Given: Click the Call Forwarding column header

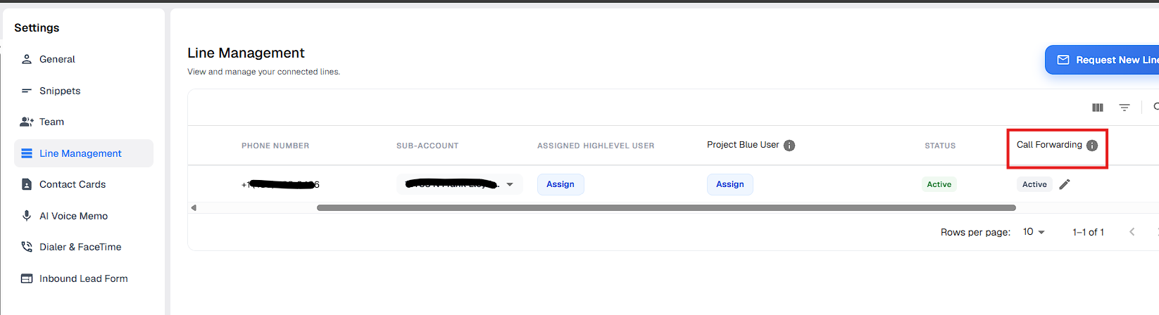Looking at the screenshot, I should tap(1049, 145).
